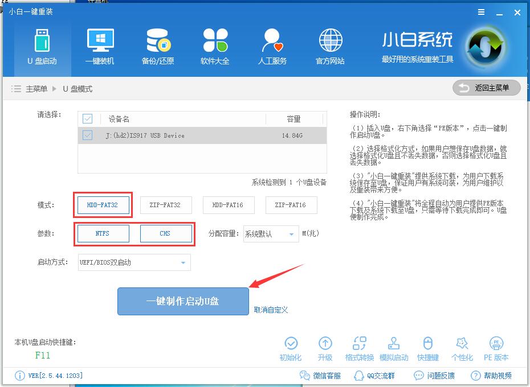Click the 取消自定义 cancel link
530x387 pixels.
coord(271,308)
